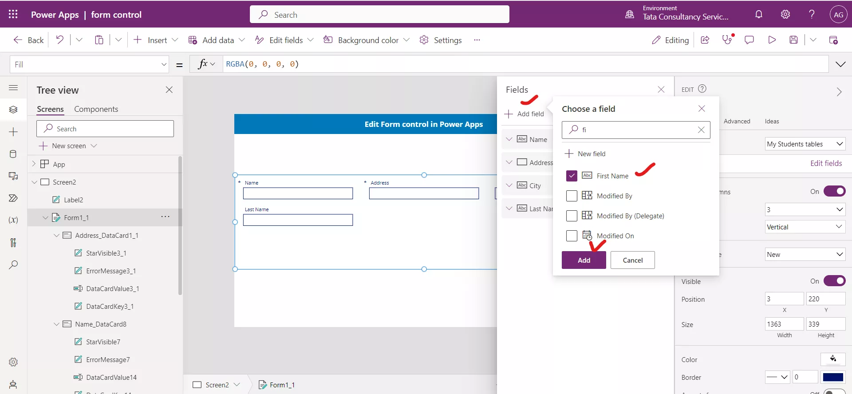This screenshot has width=852, height=394.
Task: Click the Tree view search box
Action: tap(105, 129)
